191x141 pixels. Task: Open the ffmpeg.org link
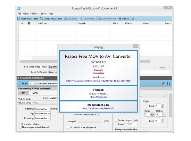tap(98, 97)
